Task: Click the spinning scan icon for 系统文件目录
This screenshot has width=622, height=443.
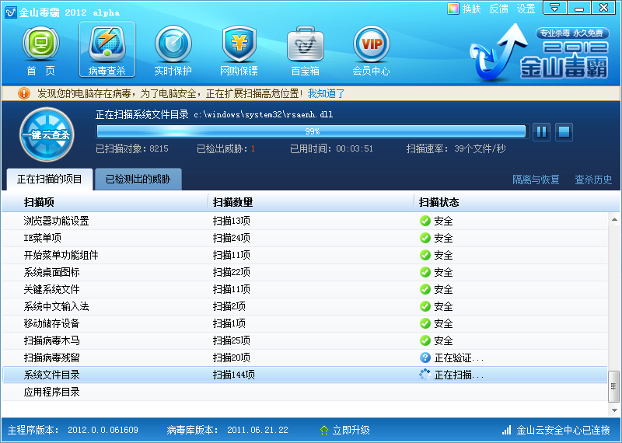Action: coord(425,375)
